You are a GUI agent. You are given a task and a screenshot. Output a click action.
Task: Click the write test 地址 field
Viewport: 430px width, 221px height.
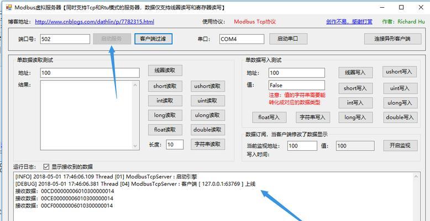click(x=297, y=73)
